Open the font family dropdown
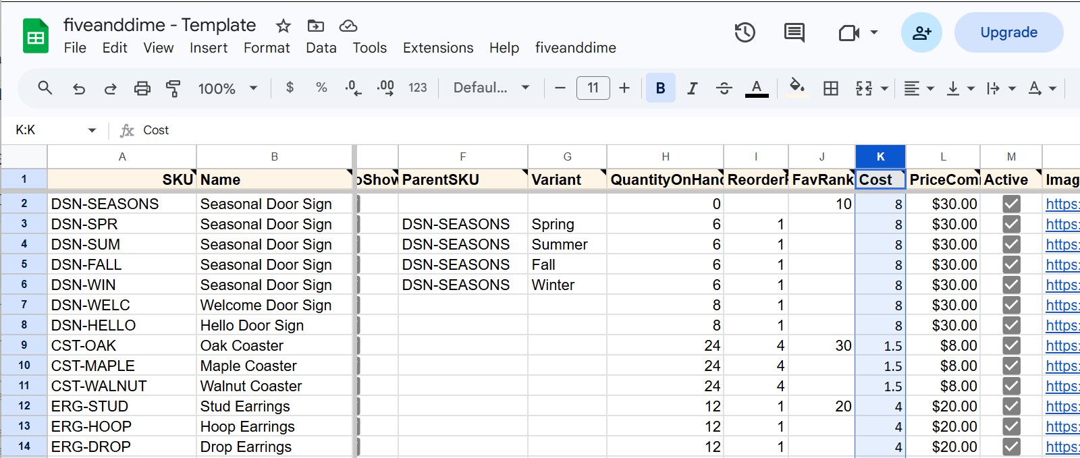The height and width of the screenshot is (458, 1080). click(491, 88)
